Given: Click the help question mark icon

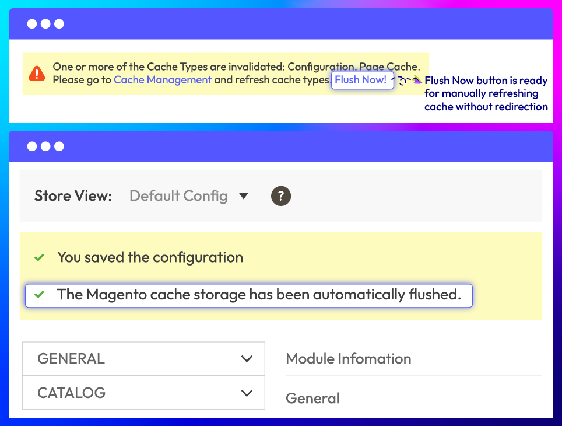Looking at the screenshot, I should pos(281,196).
